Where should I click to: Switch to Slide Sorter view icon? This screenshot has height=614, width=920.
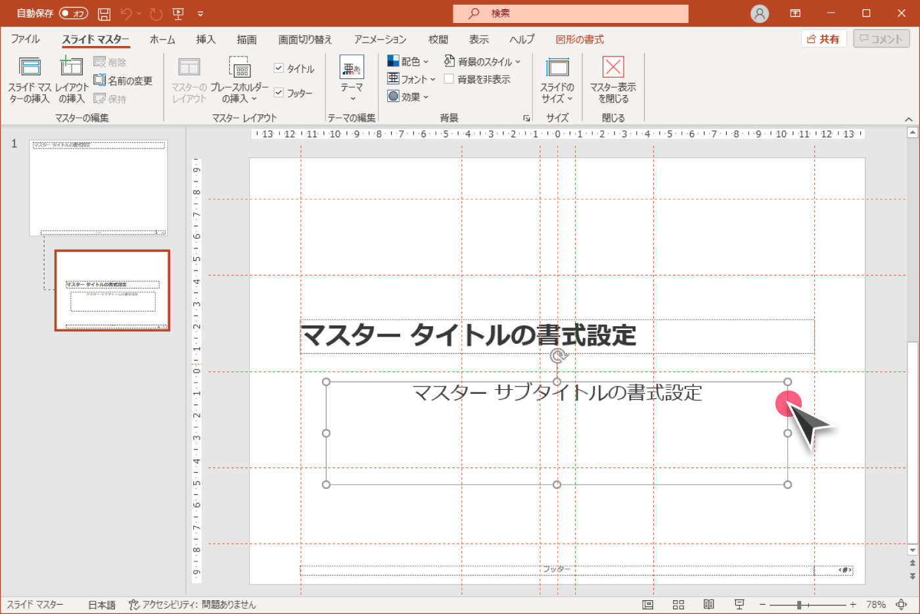(679, 605)
